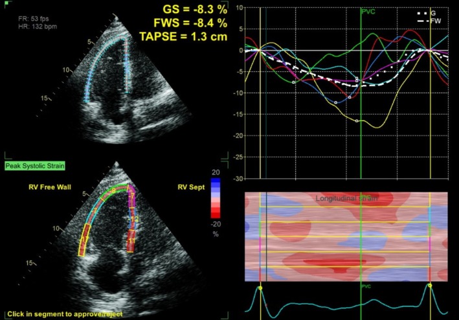The width and height of the screenshot is (459, 320).
Task: Click the second R-wave marker on the ECG
Action: tap(430, 286)
